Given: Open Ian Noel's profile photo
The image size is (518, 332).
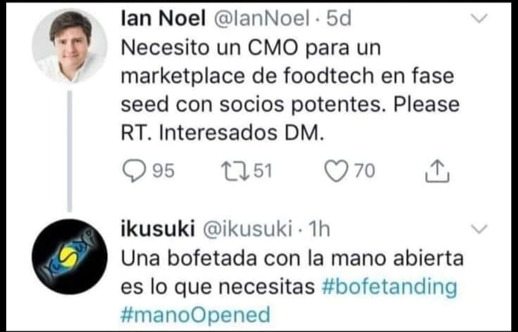Looking at the screenshot, I should (x=70, y=46).
